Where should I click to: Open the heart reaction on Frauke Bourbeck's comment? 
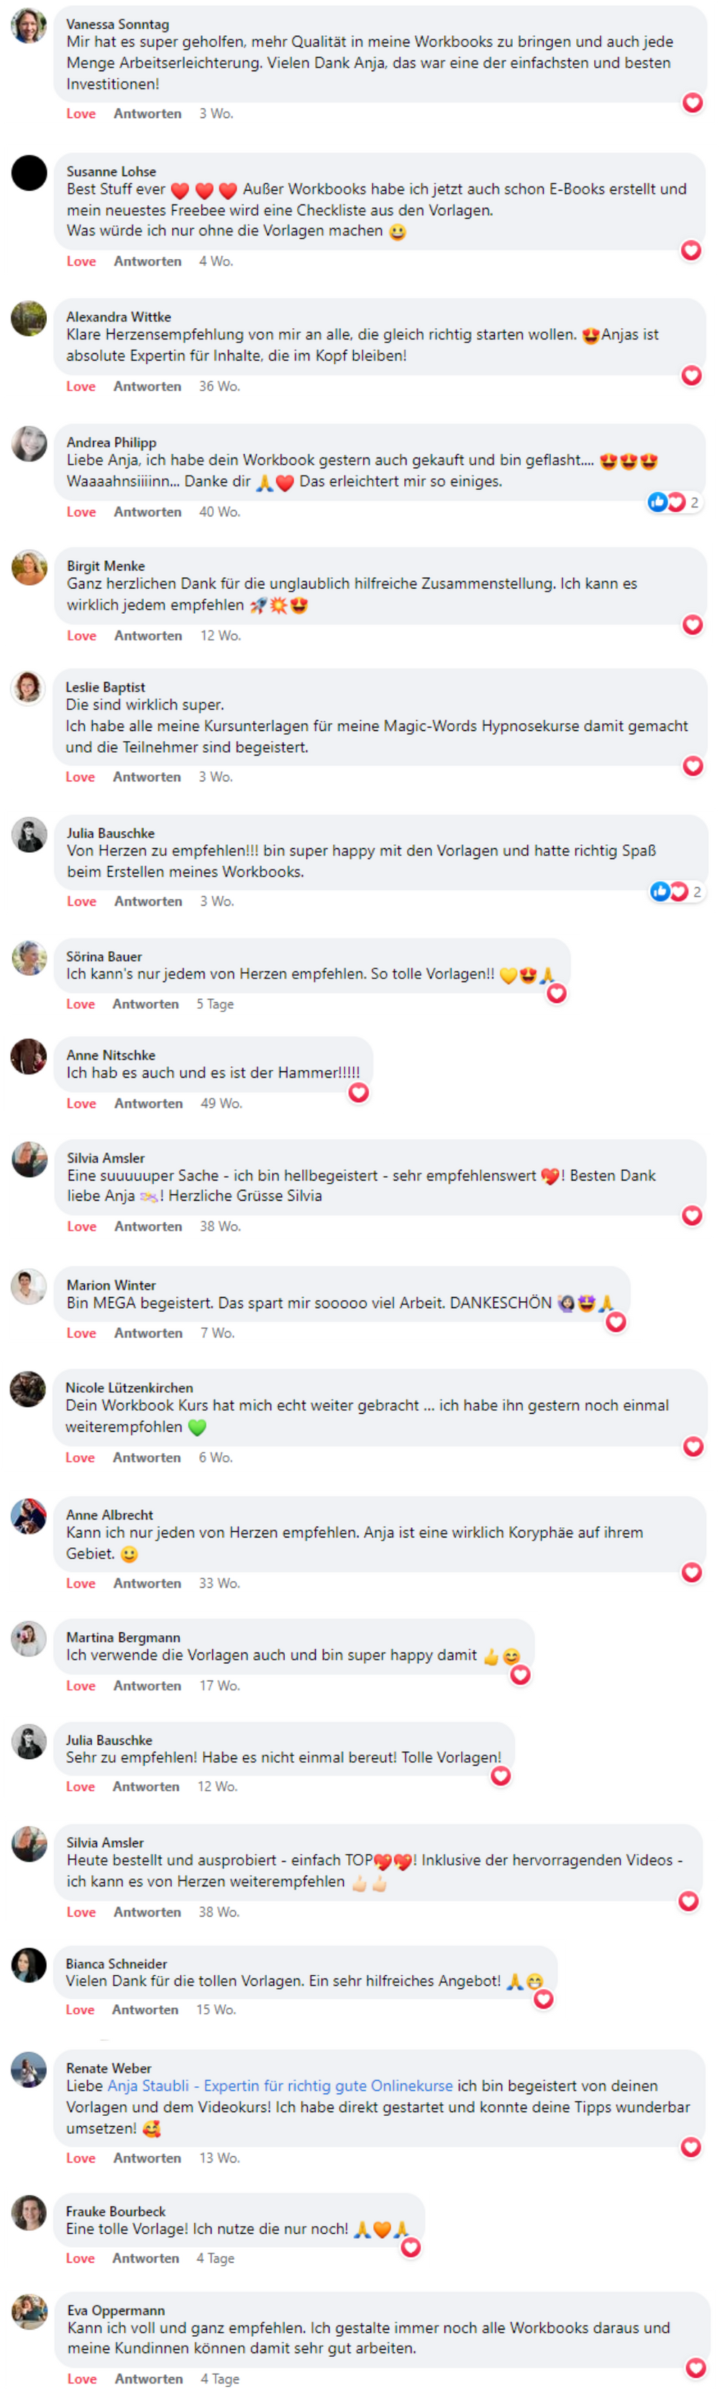(x=410, y=2247)
